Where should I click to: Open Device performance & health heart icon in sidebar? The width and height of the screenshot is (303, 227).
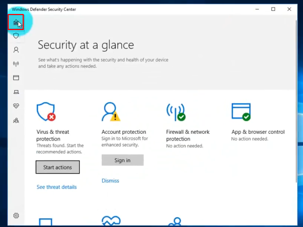[x=16, y=106]
